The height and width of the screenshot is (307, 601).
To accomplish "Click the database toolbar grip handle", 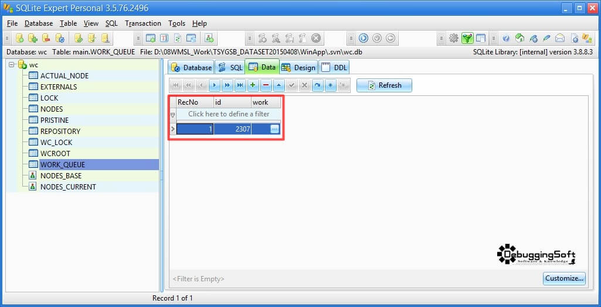I will coord(8,38).
